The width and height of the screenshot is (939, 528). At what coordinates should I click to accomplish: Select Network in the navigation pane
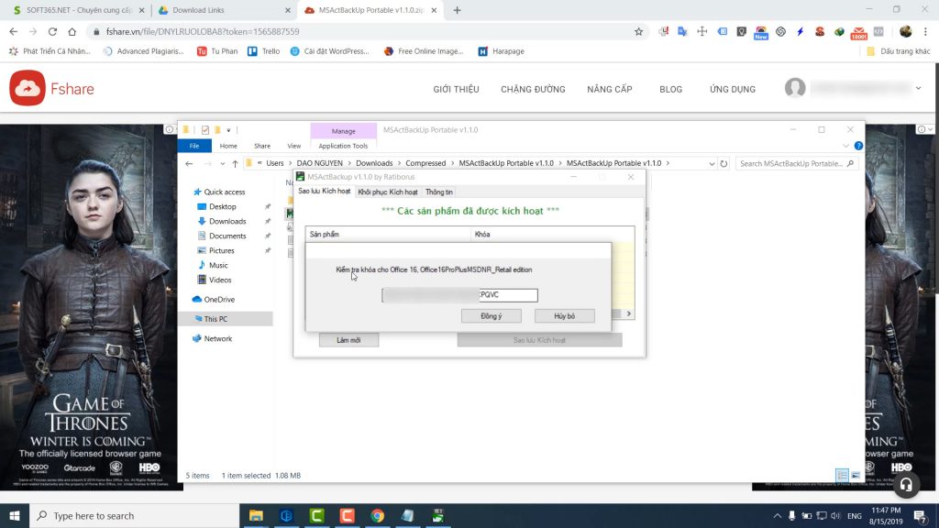[217, 339]
